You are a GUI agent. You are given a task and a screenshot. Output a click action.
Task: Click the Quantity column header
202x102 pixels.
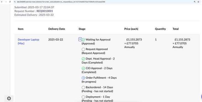tap(160, 29)
